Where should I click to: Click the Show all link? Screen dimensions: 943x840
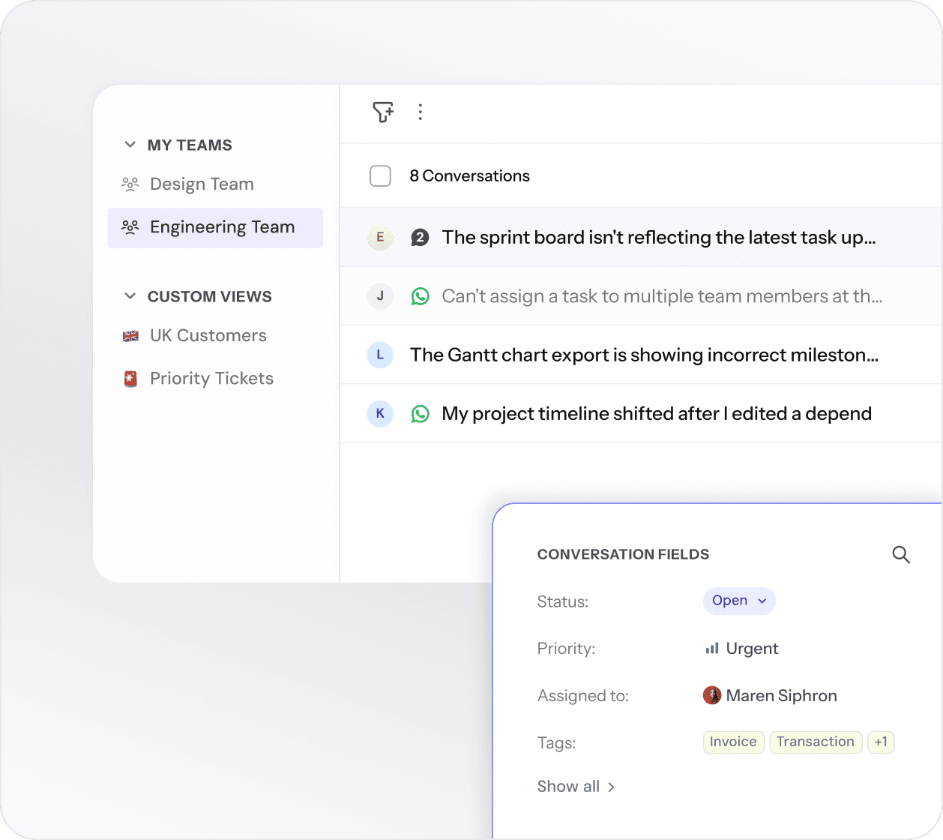coord(568,787)
